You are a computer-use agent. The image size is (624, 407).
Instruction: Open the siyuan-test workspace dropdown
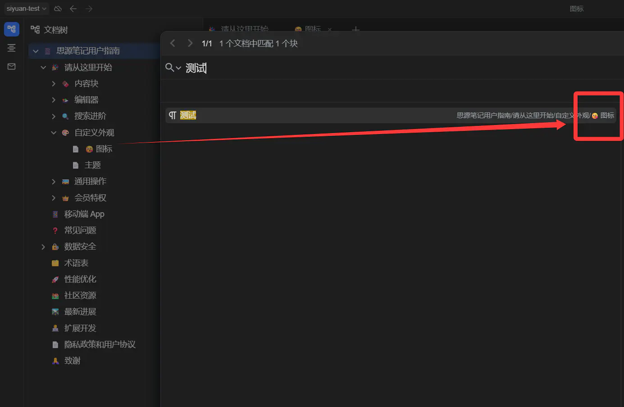[x=26, y=9]
